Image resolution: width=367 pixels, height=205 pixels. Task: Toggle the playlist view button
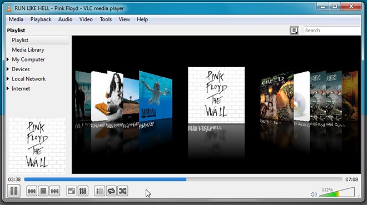(x=100, y=191)
